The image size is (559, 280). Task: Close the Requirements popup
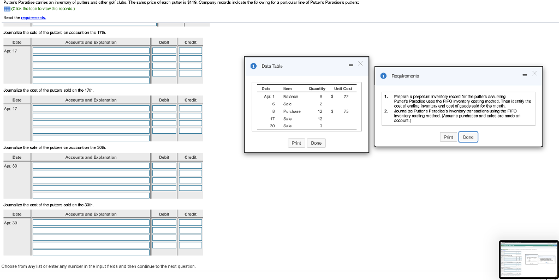click(534, 73)
